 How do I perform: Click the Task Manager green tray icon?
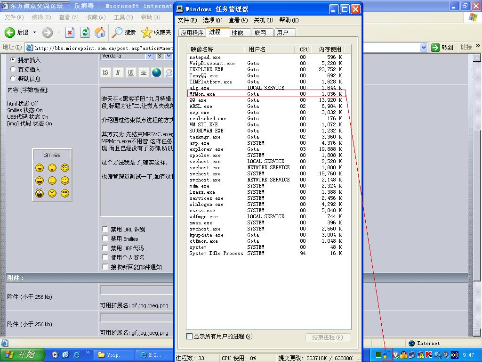[x=378, y=355]
